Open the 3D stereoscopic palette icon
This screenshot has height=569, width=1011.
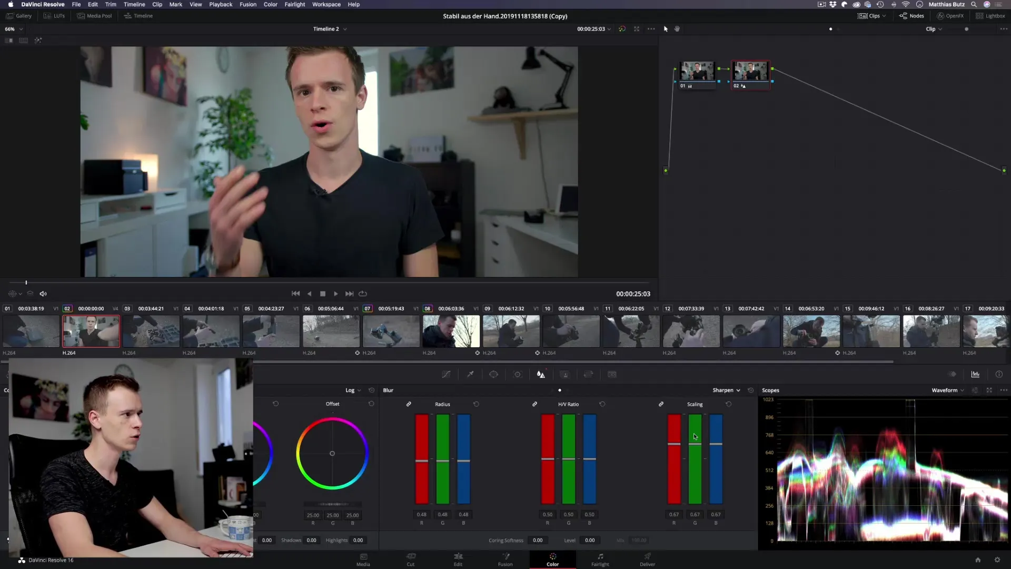click(x=612, y=374)
